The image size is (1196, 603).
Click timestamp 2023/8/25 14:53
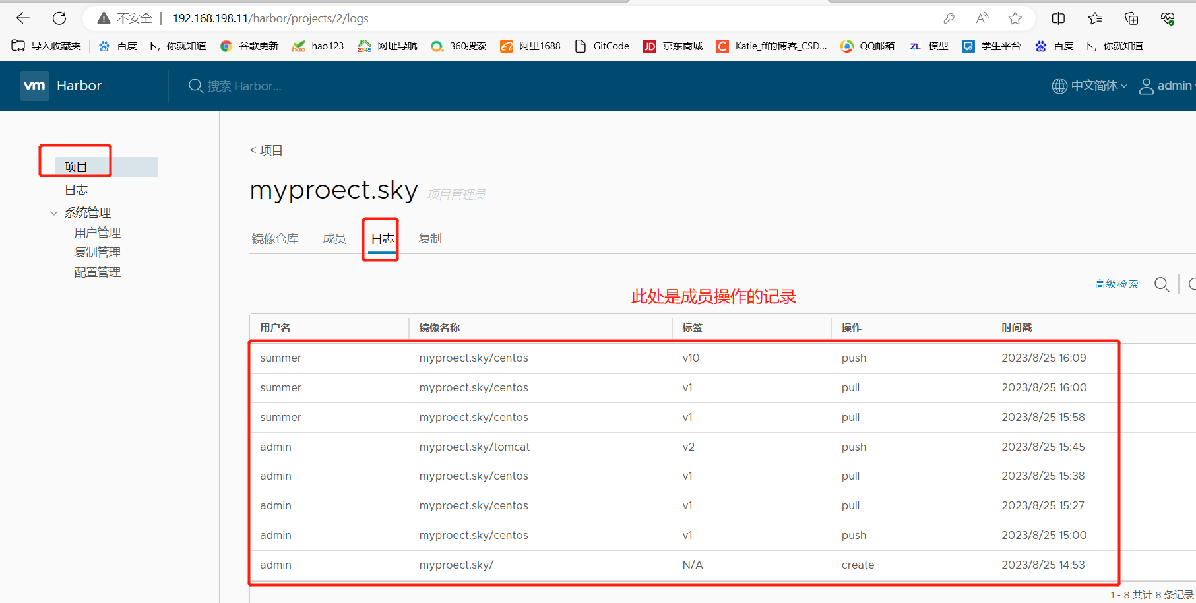pyautogui.click(x=1043, y=565)
